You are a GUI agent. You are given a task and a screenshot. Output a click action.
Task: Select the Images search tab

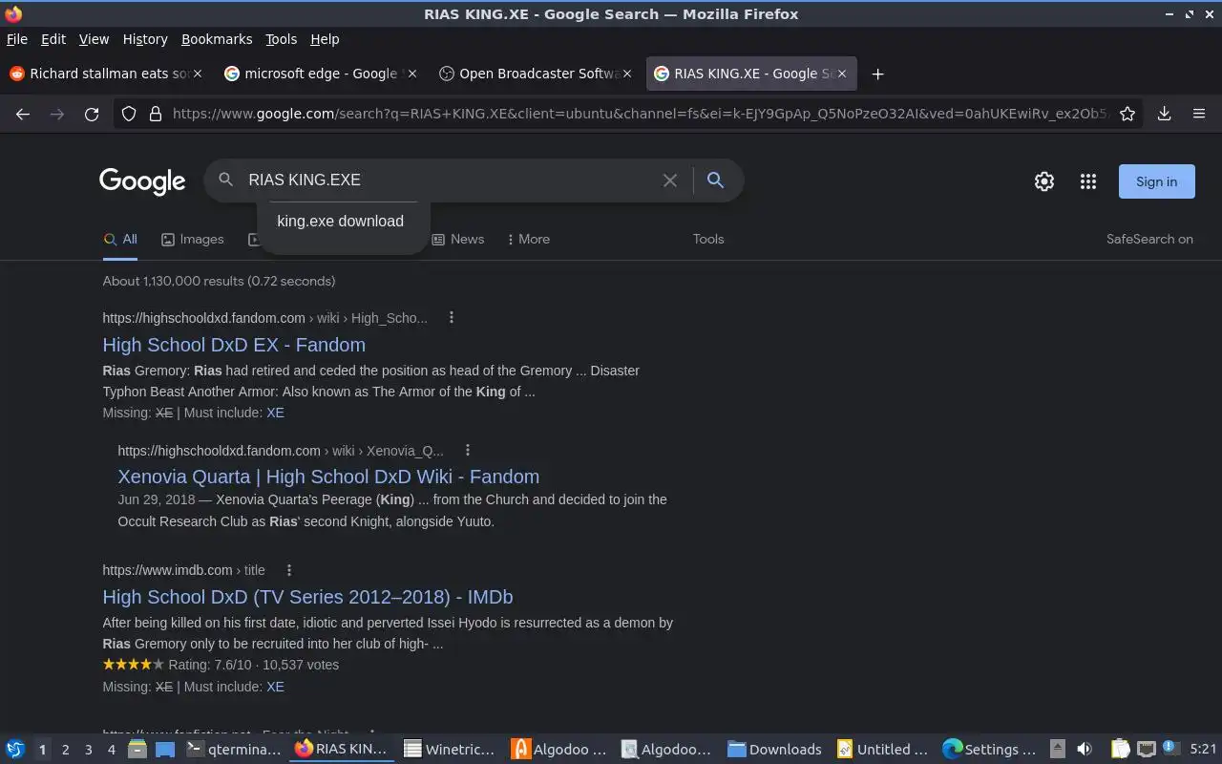pos(192,239)
